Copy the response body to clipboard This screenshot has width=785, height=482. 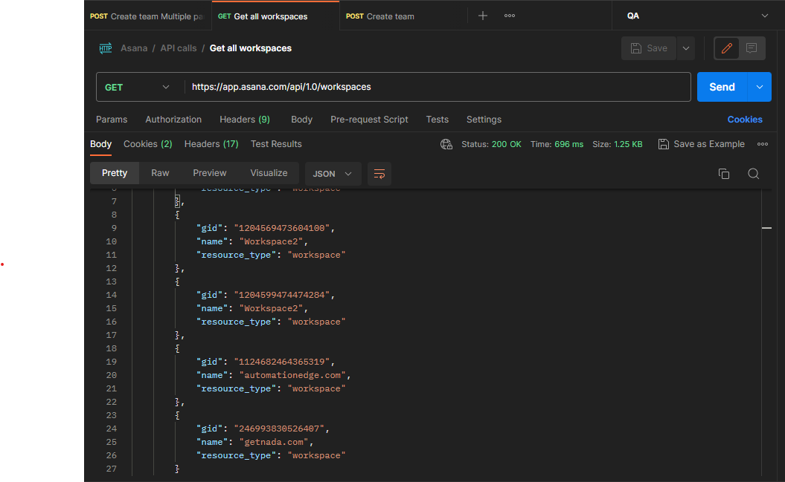point(723,174)
